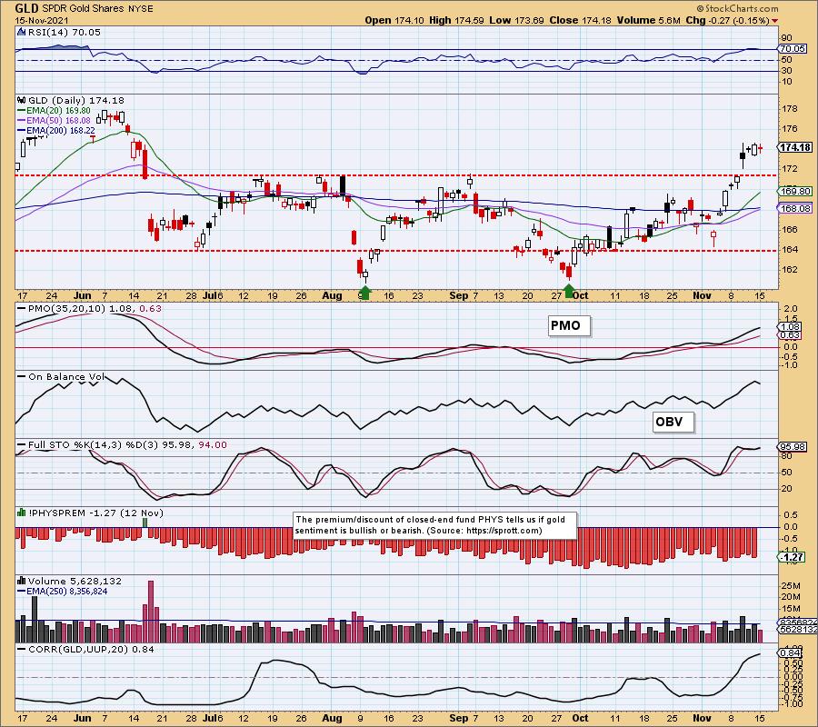Click the tallest June volume bar

(x=151, y=612)
